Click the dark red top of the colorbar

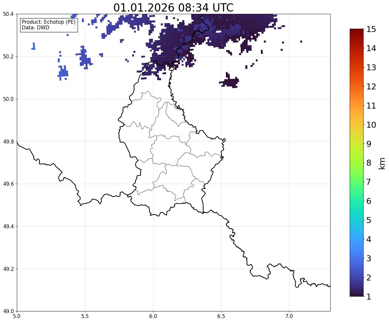point(357,31)
